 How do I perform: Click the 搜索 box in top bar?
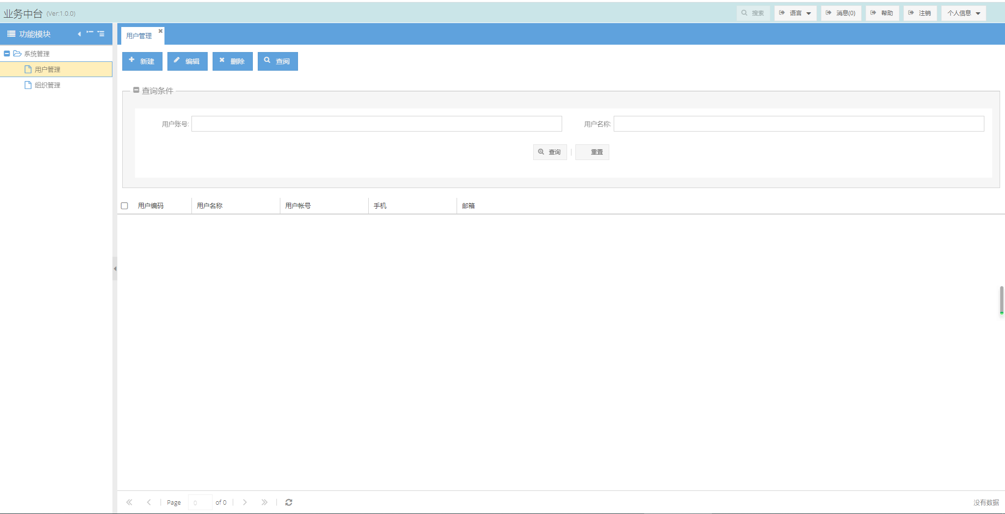tap(753, 13)
